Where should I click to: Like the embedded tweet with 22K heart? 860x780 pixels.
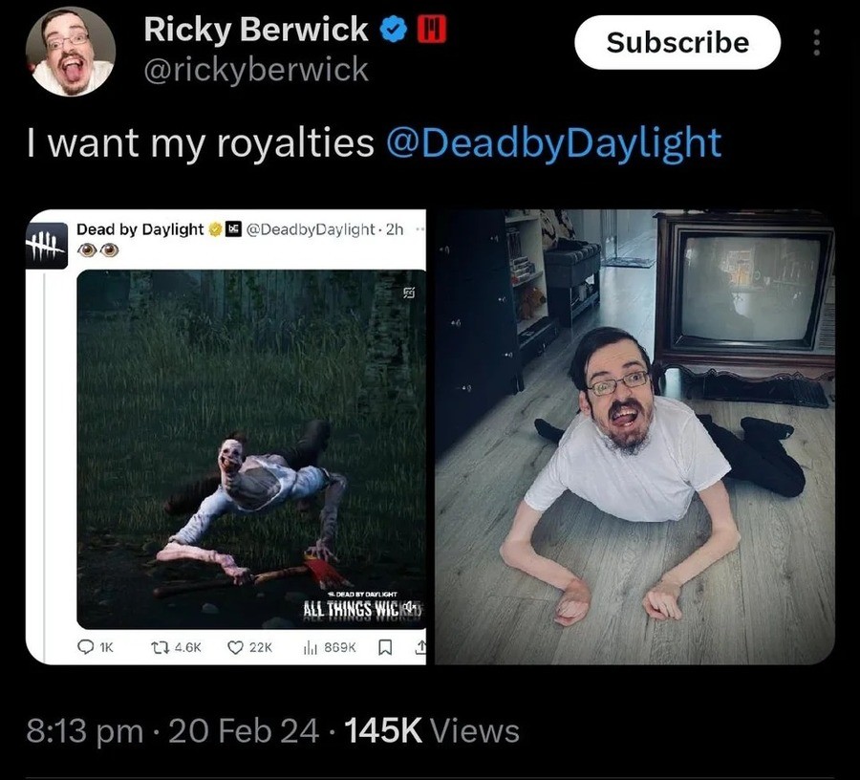click(235, 648)
